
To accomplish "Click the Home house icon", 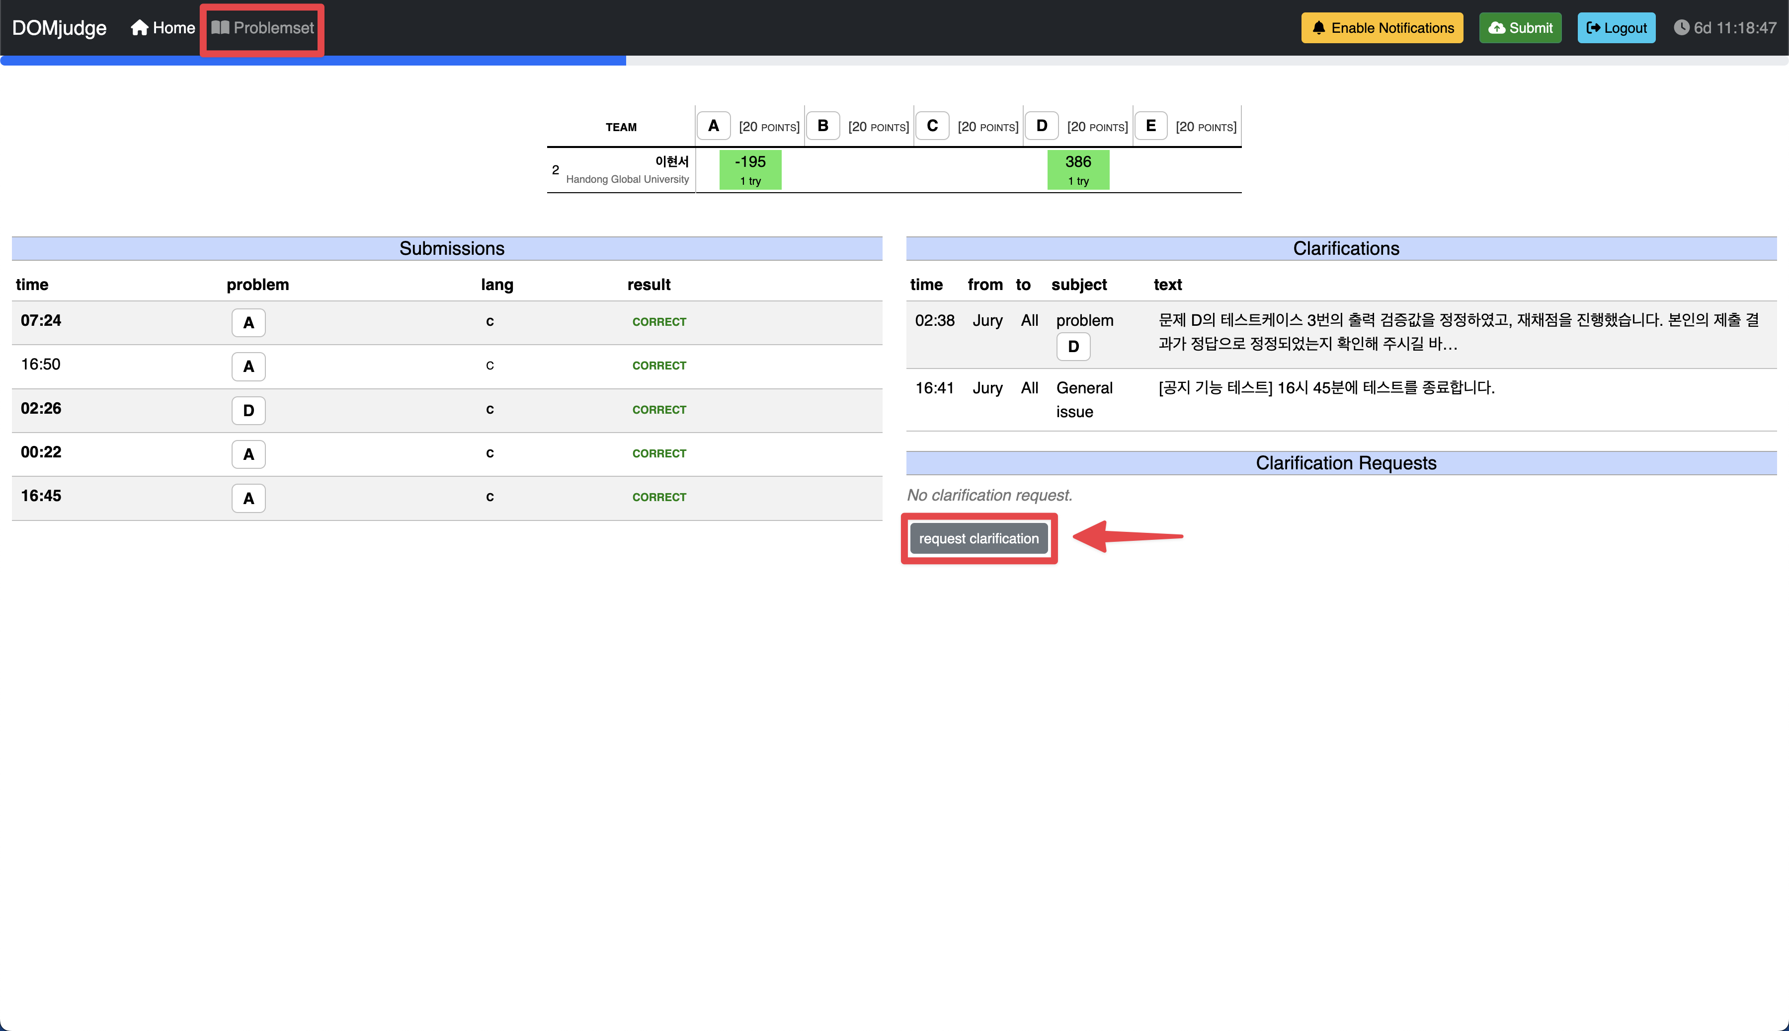I will [x=140, y=28].
